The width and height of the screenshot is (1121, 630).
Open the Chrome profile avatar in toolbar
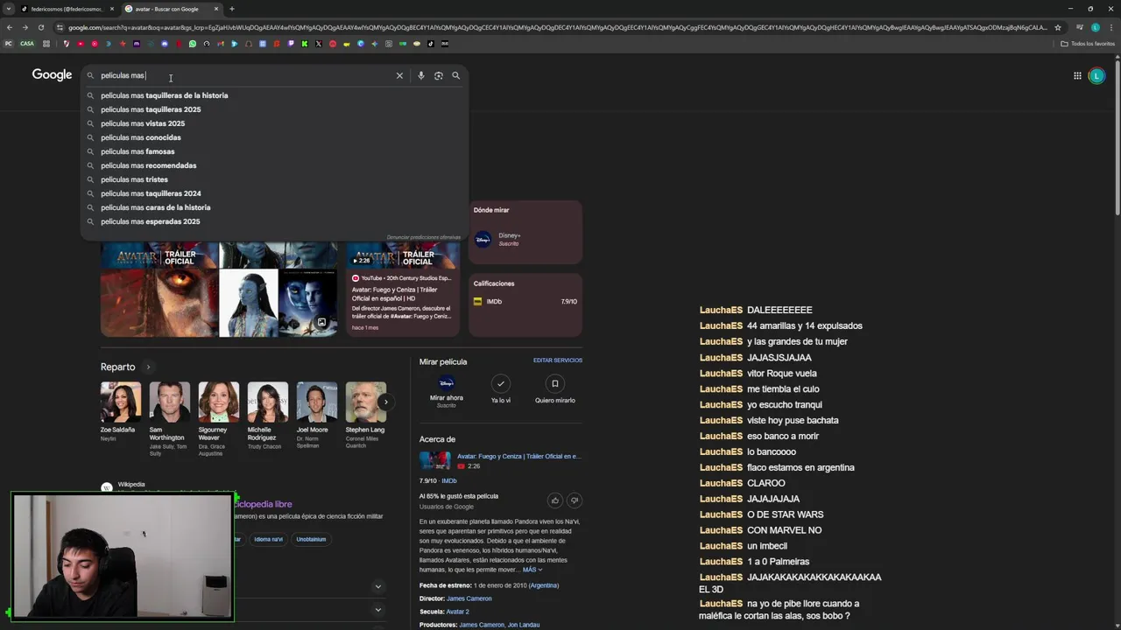tap(1096, 27)
